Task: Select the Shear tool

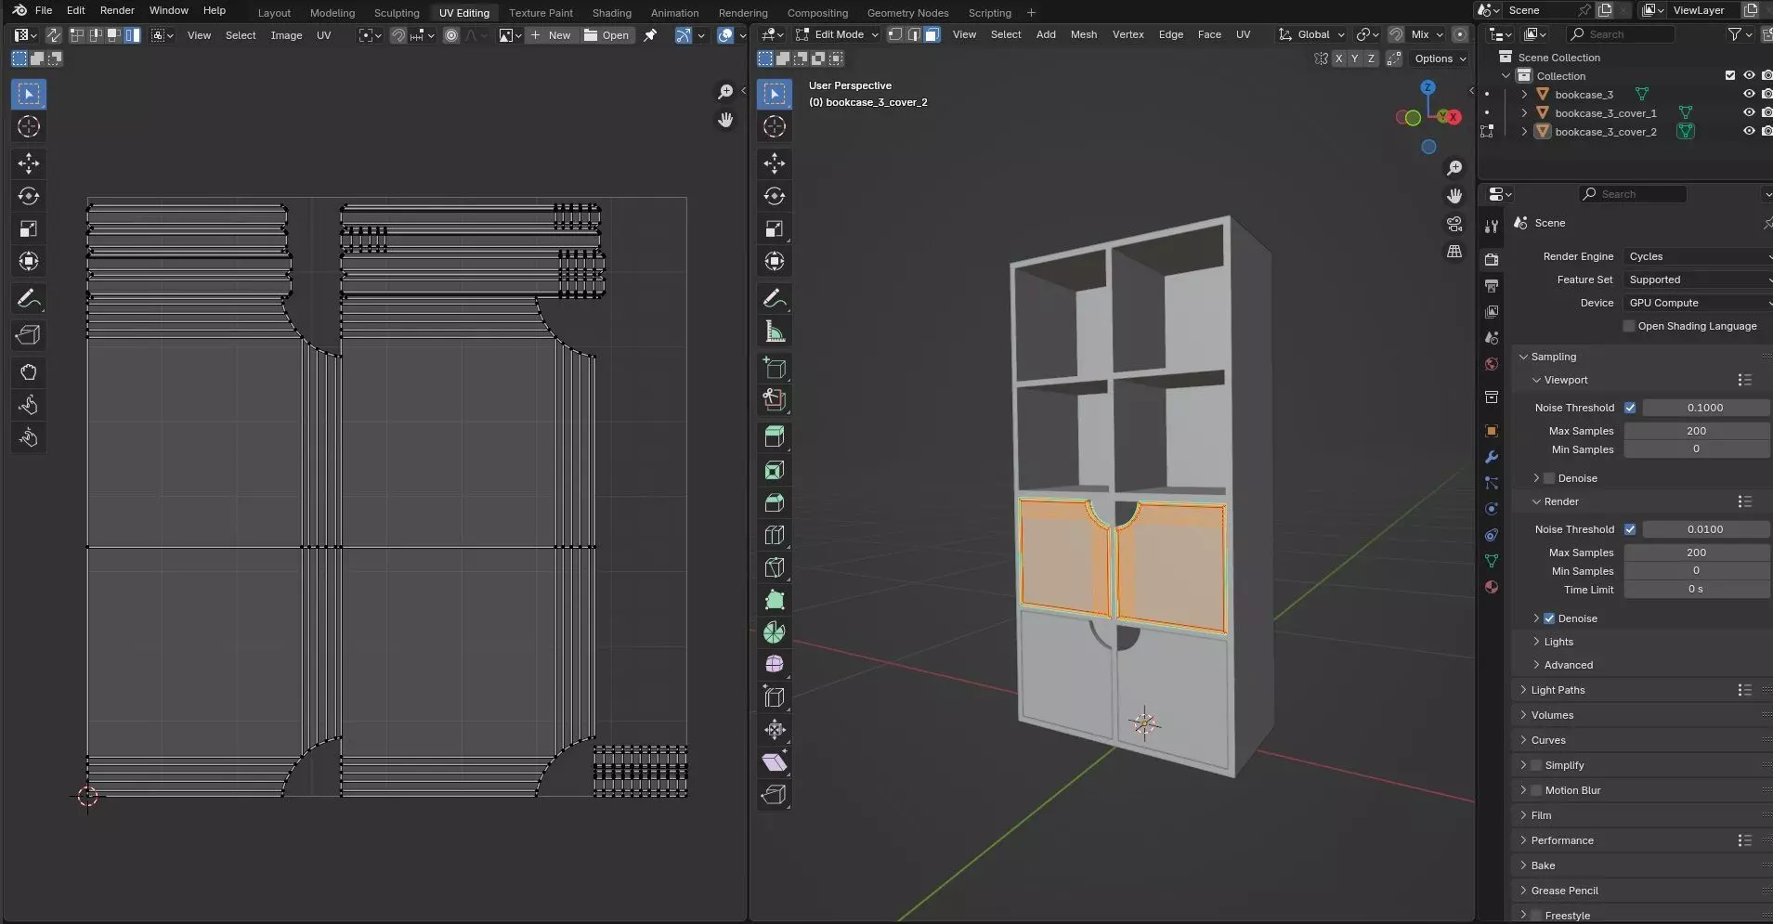Action: 775,762
